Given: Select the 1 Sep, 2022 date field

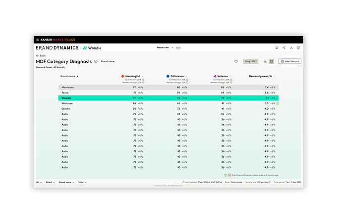Looking at the screenshot, I should tap(251, 61).
